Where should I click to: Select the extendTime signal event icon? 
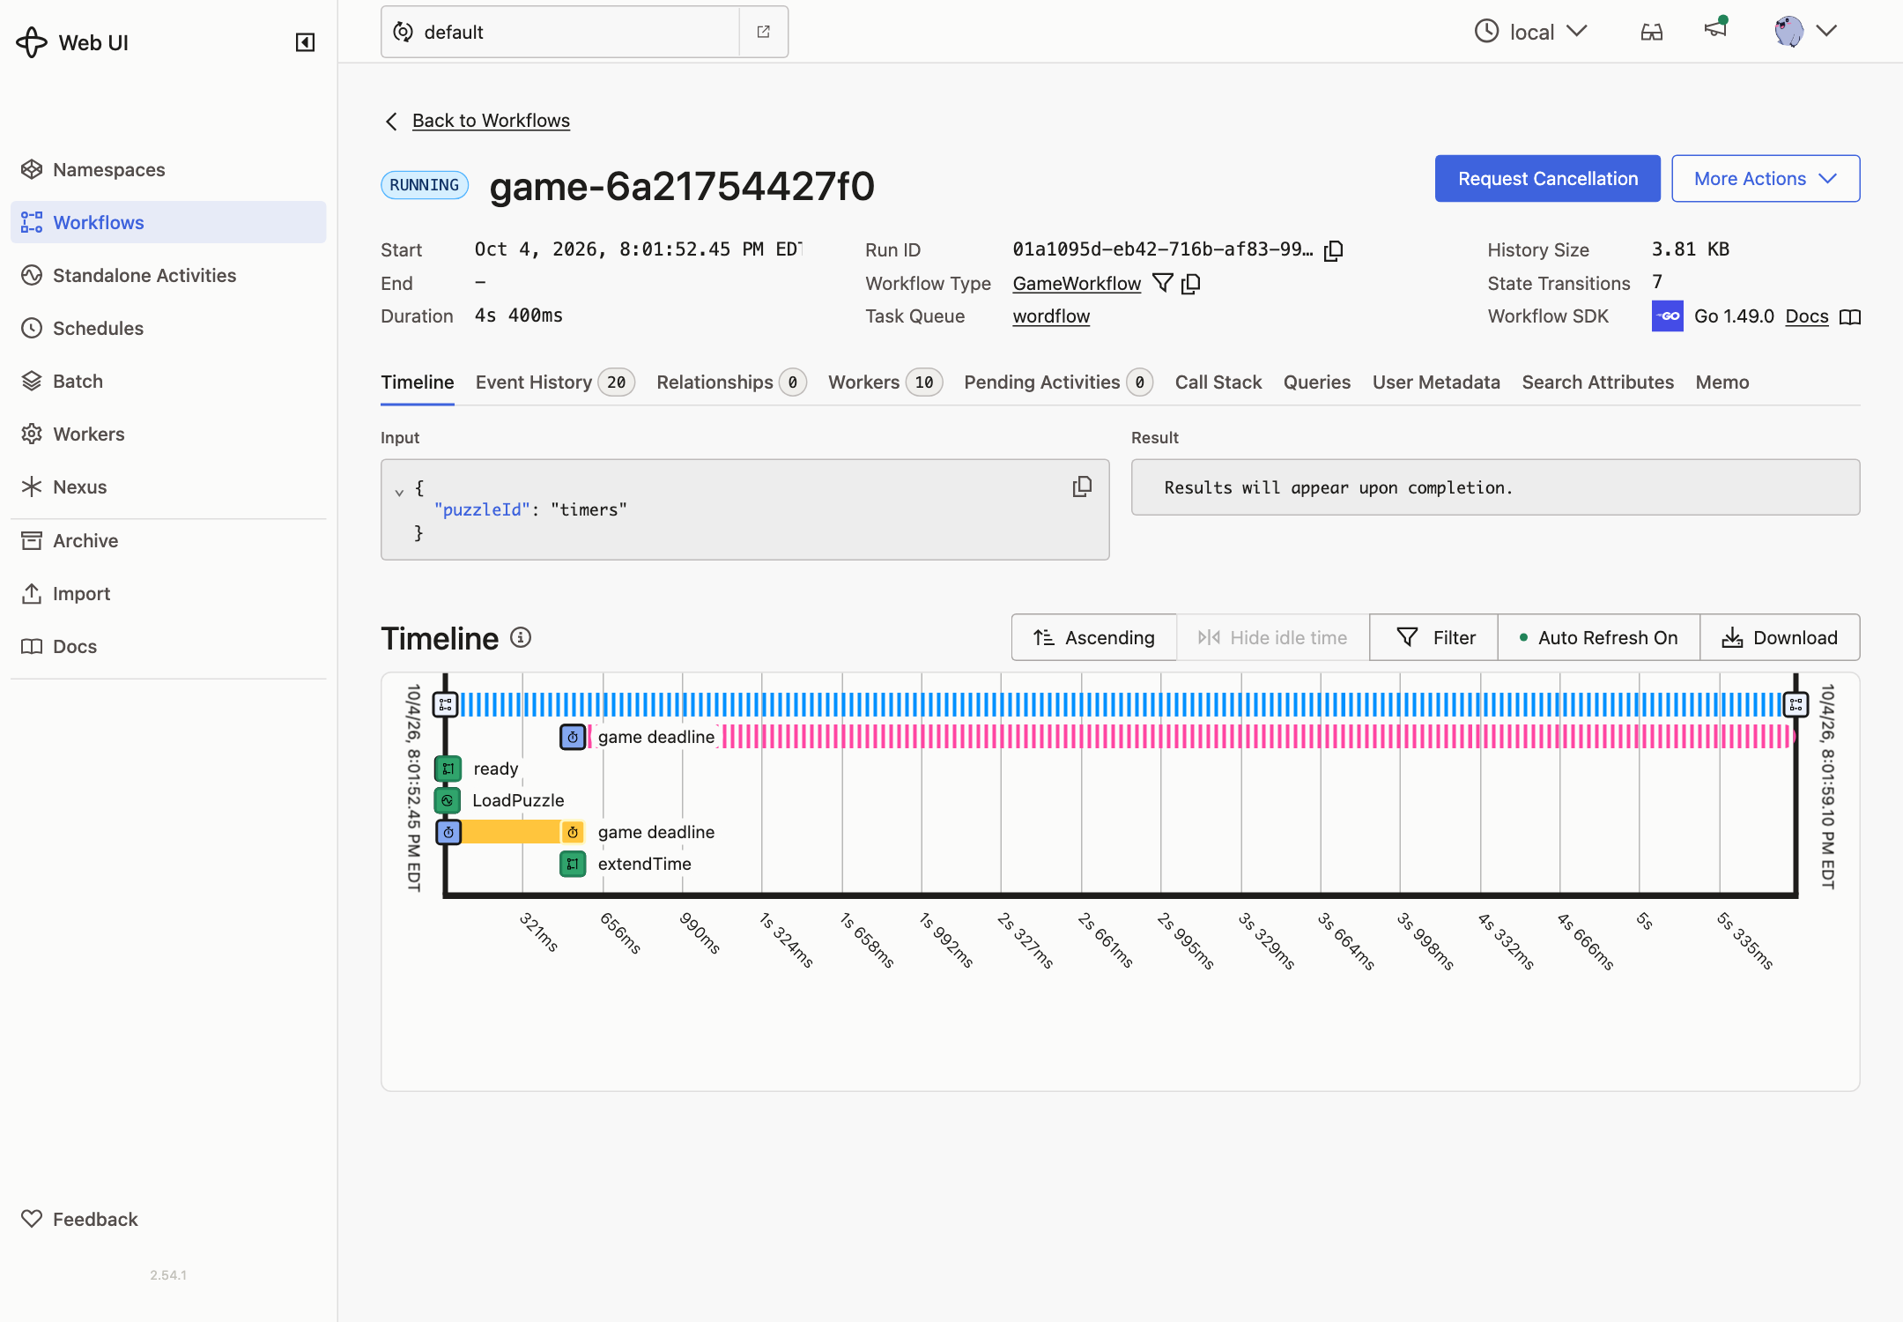(x=573, y=864)
